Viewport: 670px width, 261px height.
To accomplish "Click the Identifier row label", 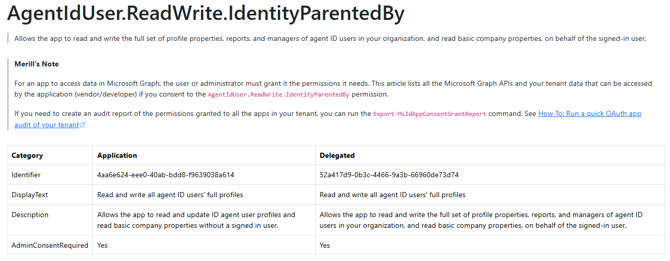I will 26,175.
